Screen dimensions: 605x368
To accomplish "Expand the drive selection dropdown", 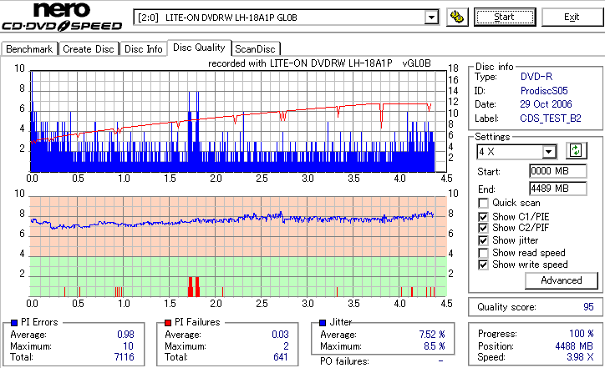I will tap(431, 18).
